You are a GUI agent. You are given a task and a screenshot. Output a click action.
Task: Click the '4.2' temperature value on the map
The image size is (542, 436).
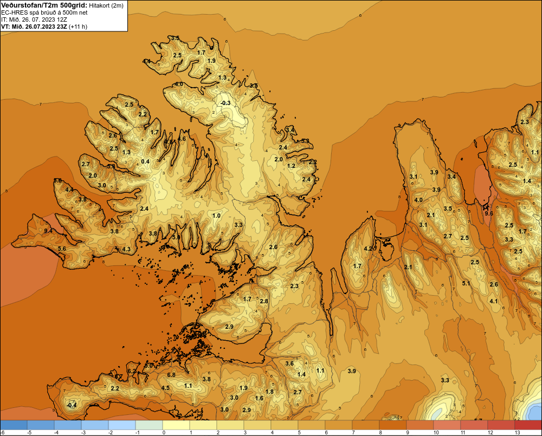(368, 249)
